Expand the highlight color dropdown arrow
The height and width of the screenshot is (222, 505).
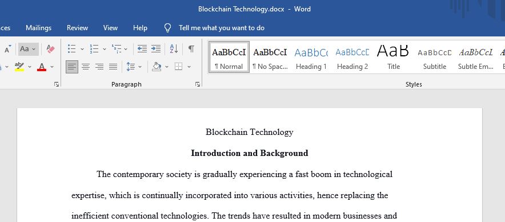coord(30,67)
